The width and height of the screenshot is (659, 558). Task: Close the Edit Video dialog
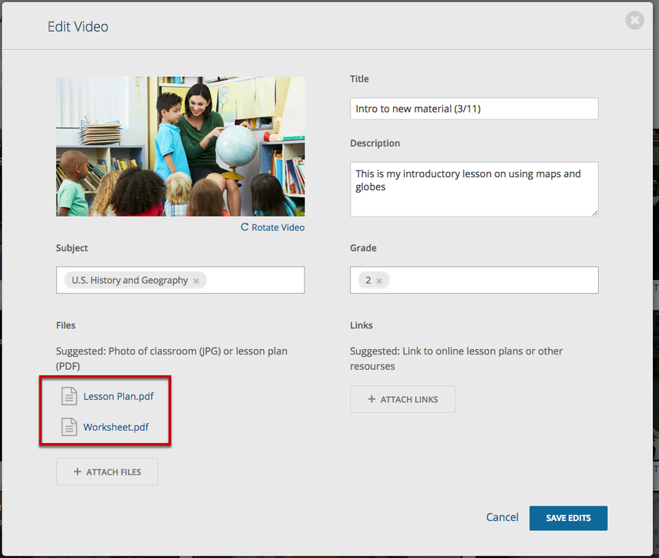pos(634,20)
